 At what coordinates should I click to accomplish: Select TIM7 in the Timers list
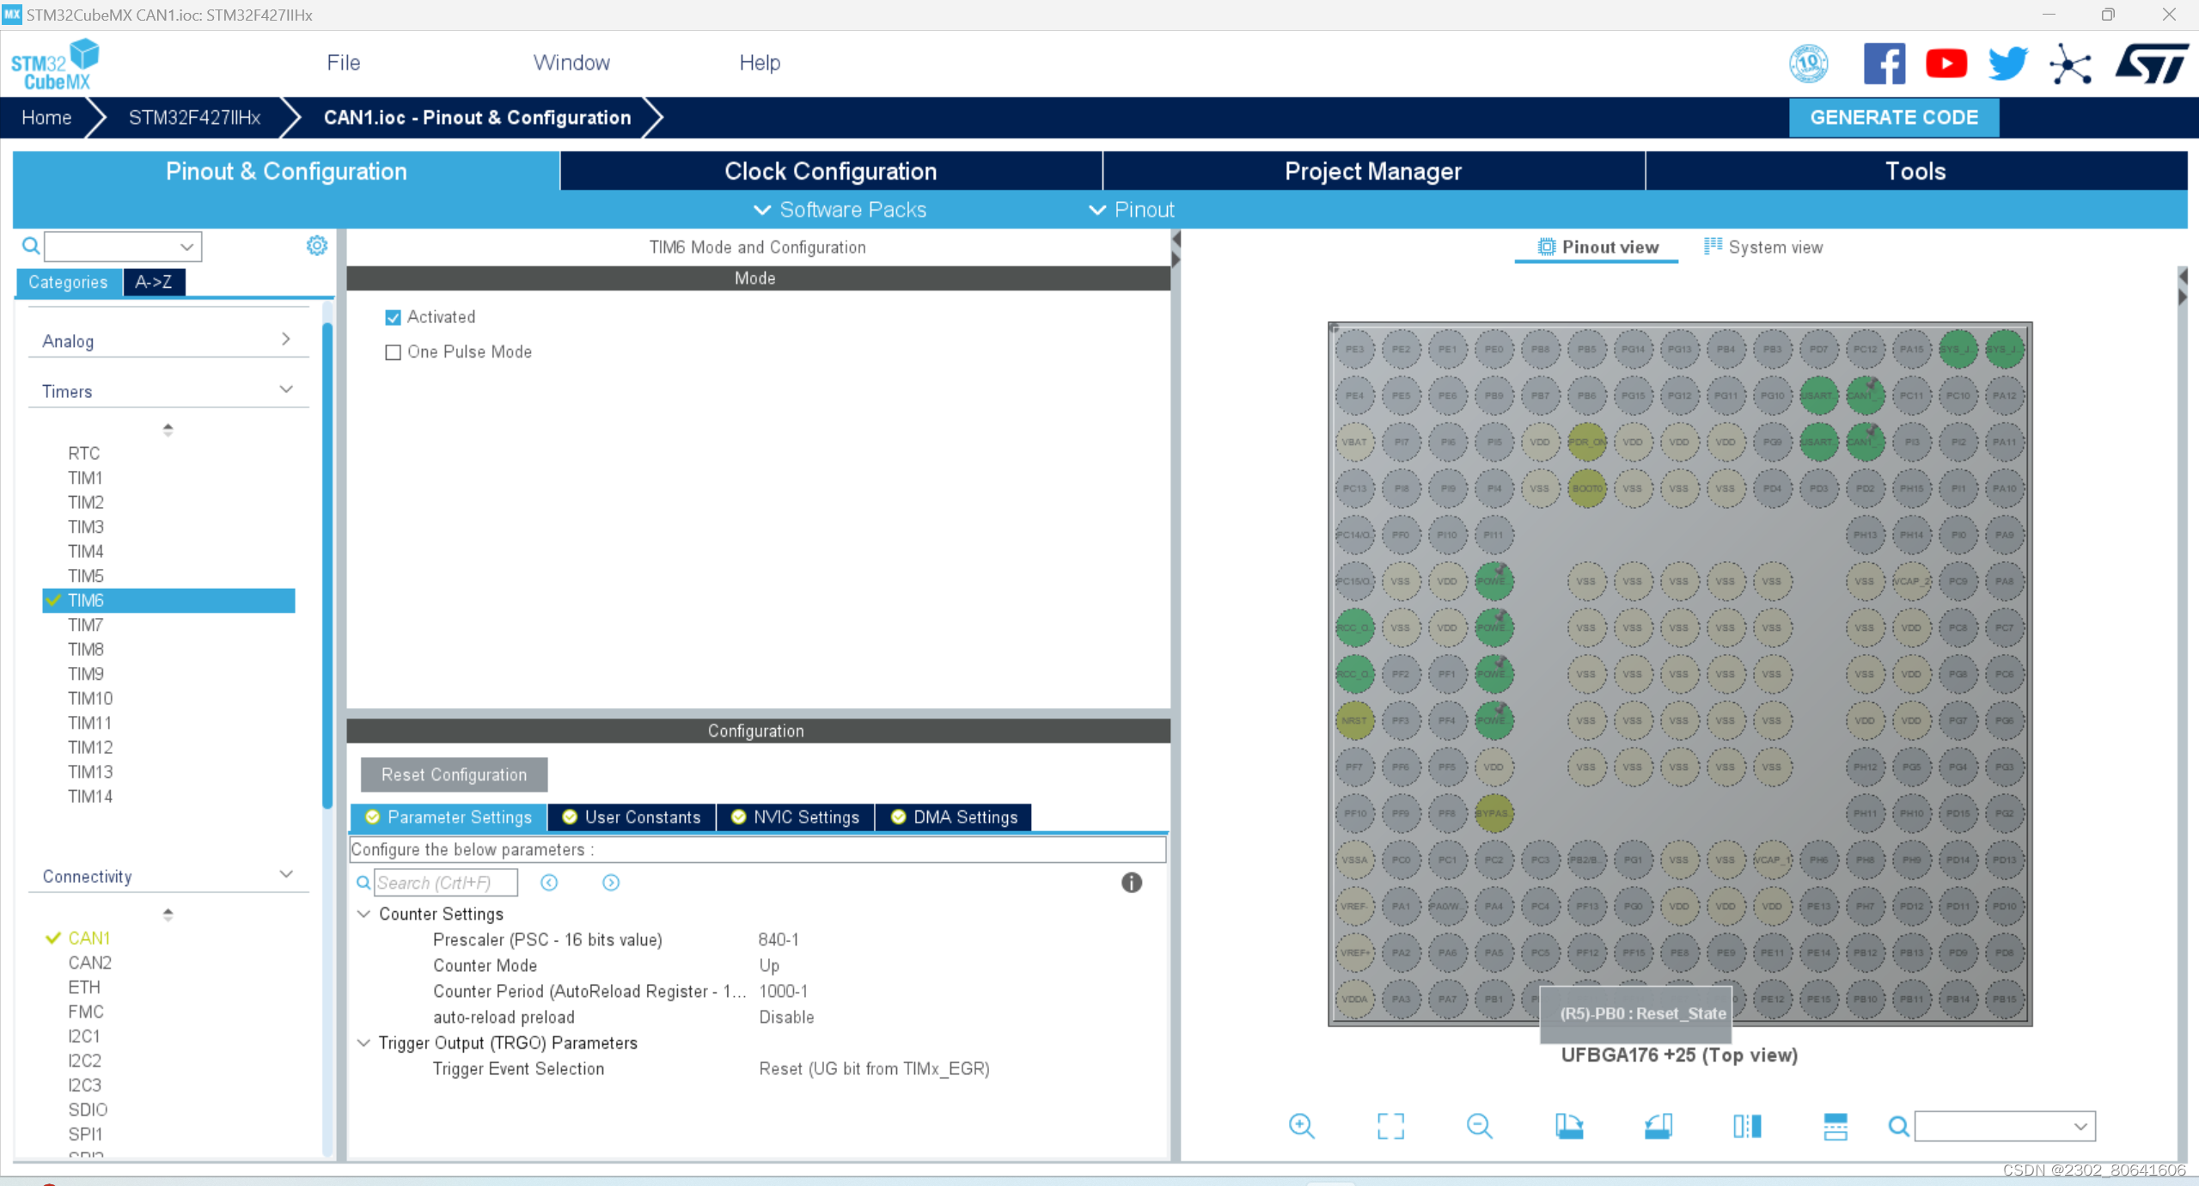pos(86,625)
